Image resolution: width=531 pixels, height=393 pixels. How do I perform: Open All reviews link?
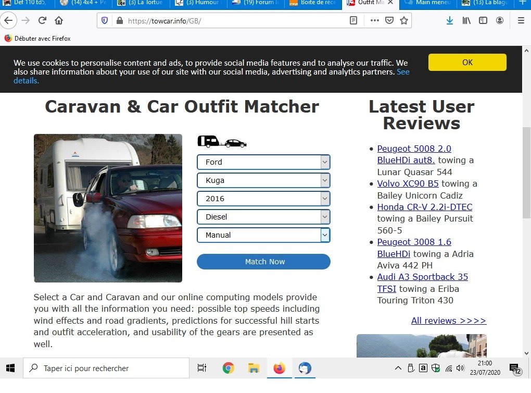point(449,321)
